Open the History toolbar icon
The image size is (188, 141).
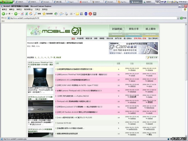tap(56, 14)
